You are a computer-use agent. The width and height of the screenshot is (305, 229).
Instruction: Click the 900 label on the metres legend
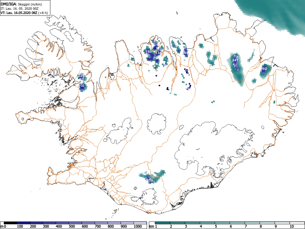click(124, 227)
